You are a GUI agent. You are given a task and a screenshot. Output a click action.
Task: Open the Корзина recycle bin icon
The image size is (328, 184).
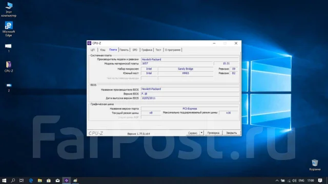tap(315, 165)
